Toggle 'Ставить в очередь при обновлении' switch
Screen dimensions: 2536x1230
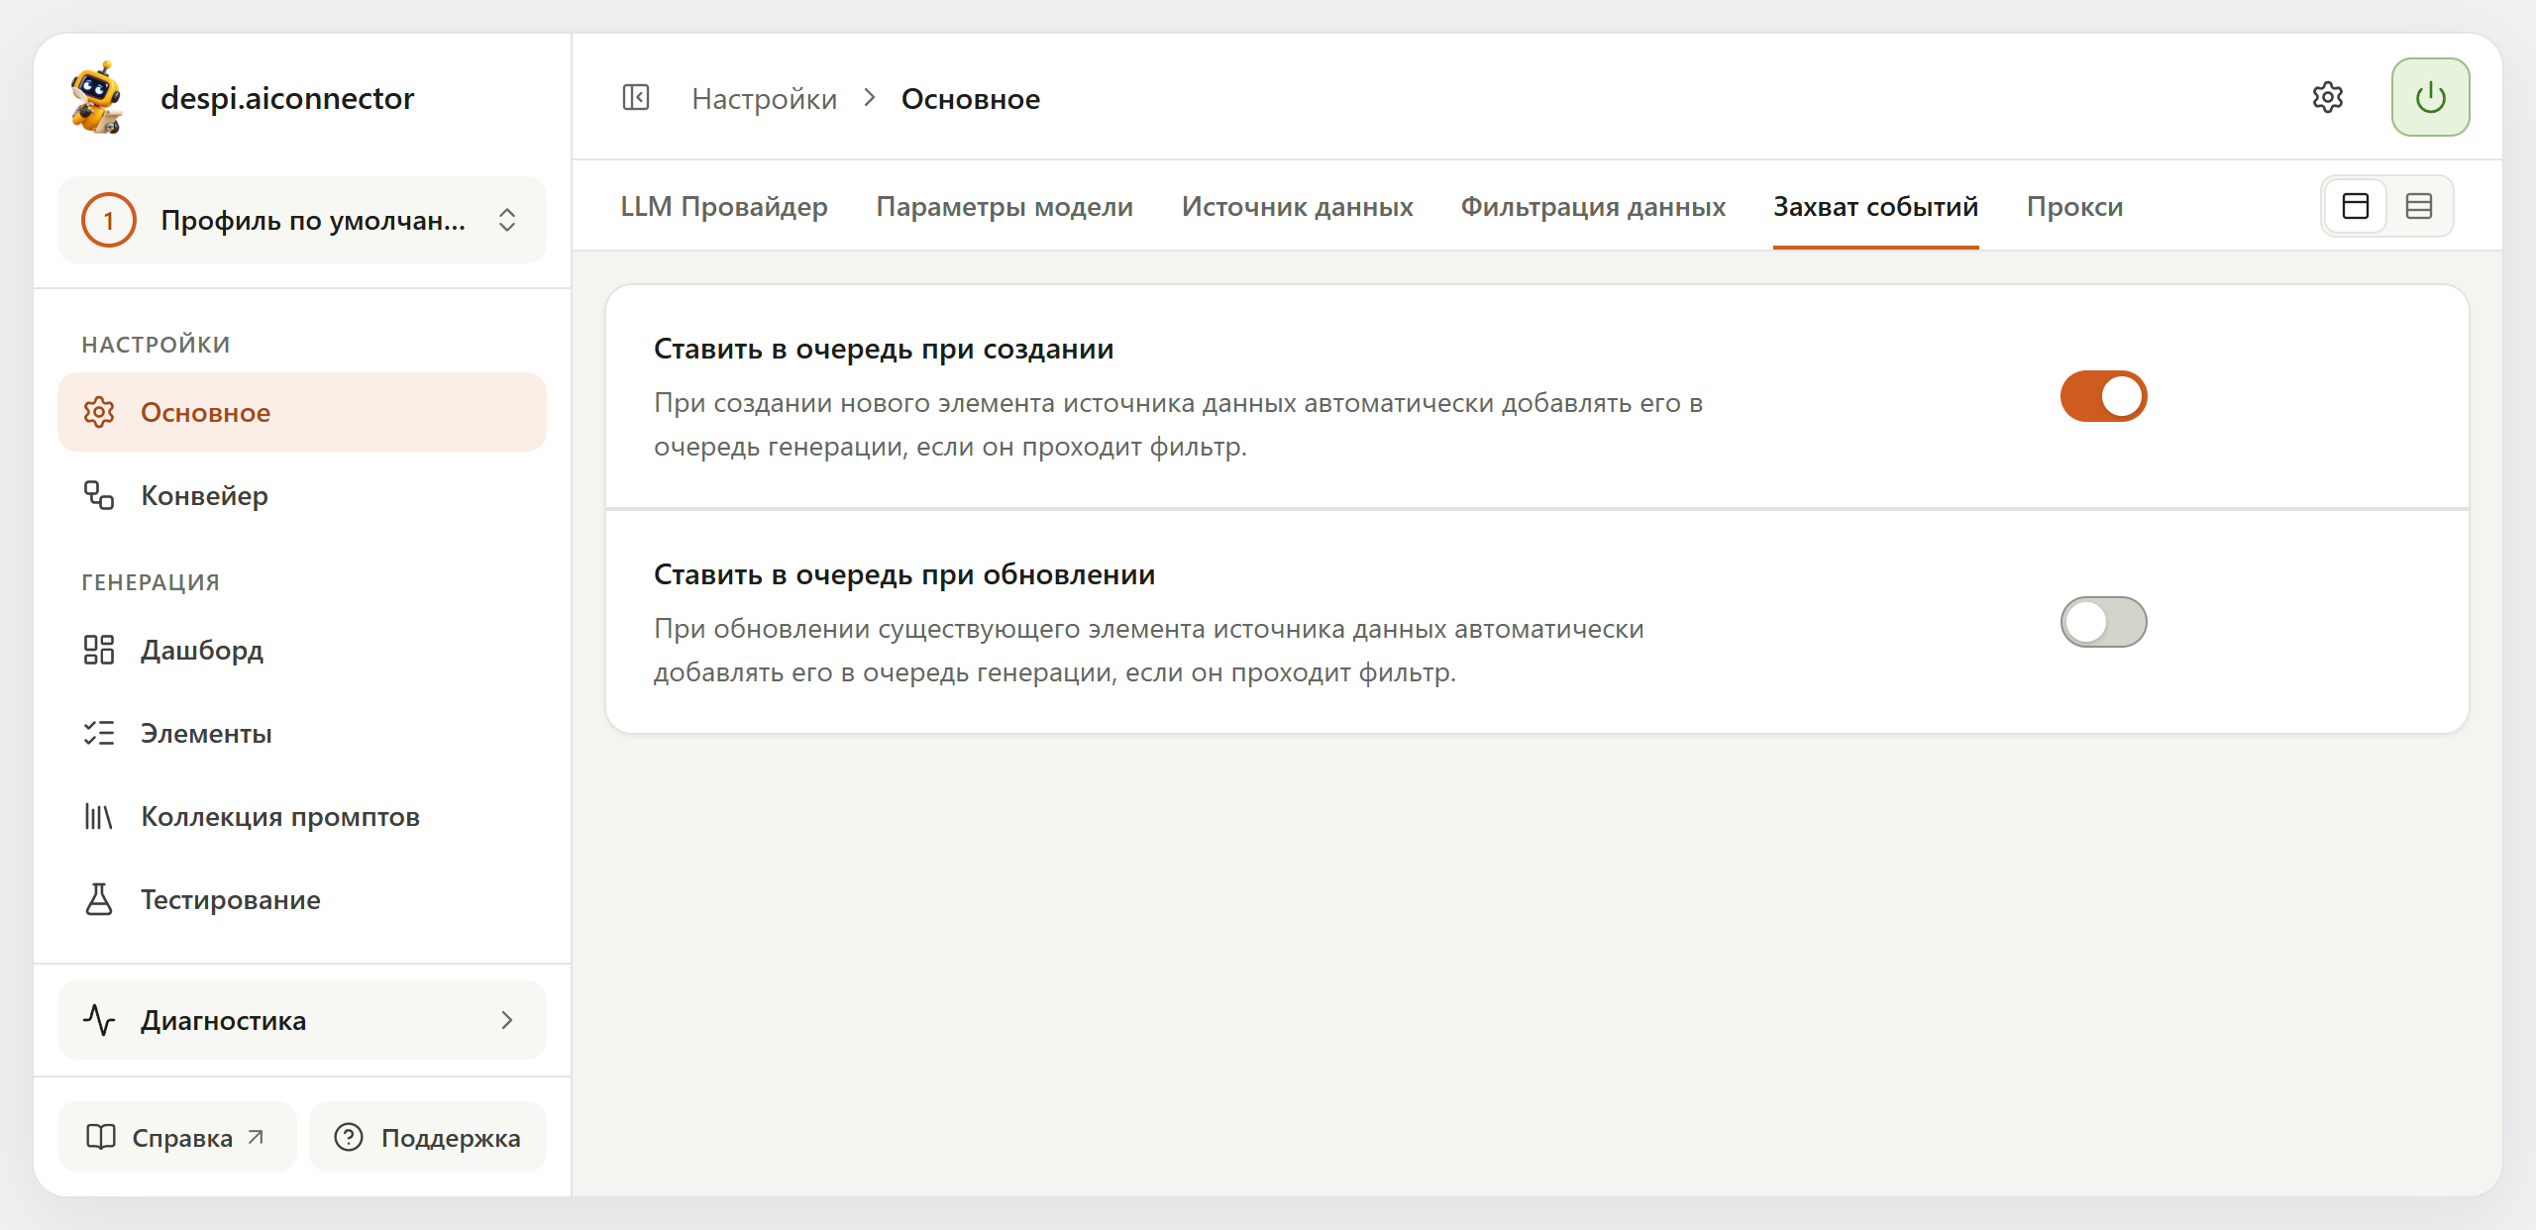(2103, 622)
